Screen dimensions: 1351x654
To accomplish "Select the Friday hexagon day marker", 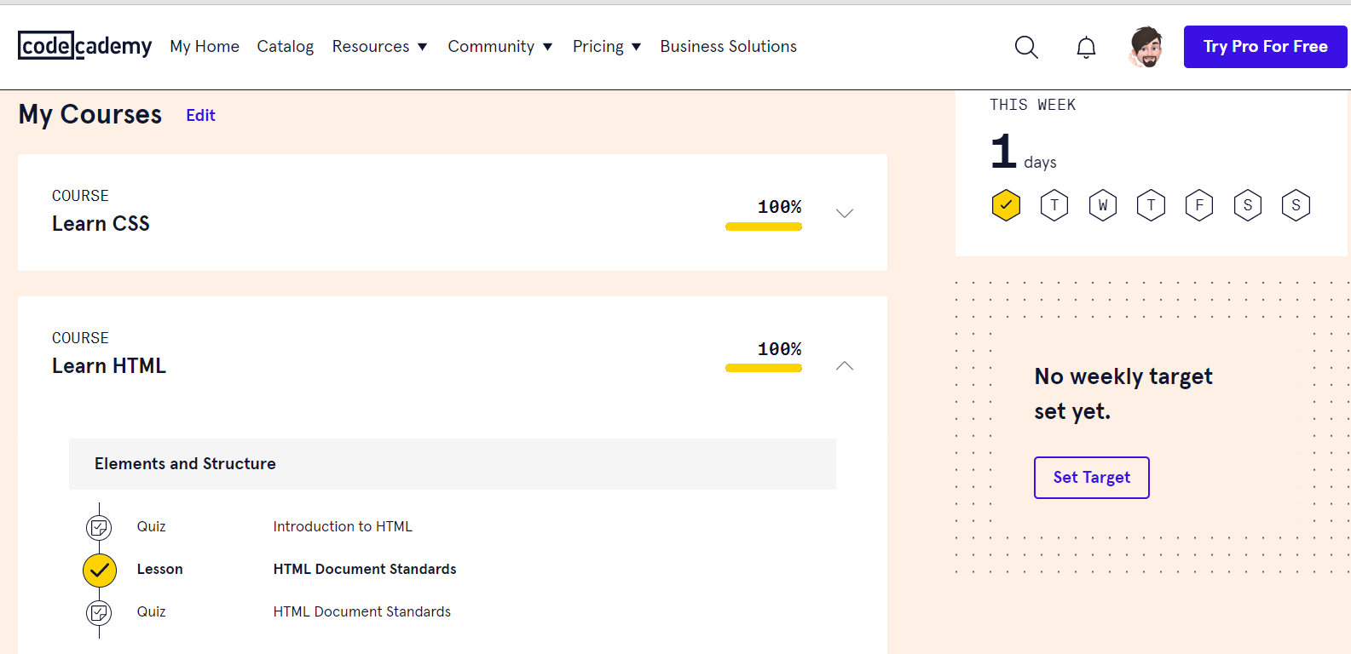I will (x=1199, y=205).
